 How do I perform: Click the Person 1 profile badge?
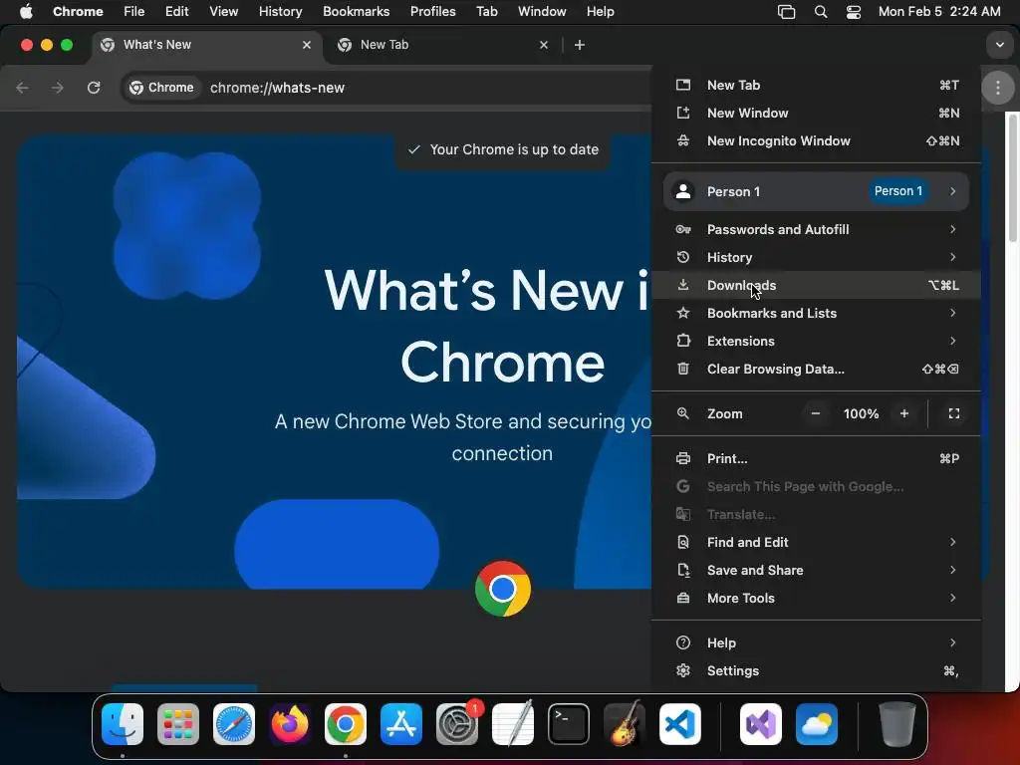coord(897,191)
